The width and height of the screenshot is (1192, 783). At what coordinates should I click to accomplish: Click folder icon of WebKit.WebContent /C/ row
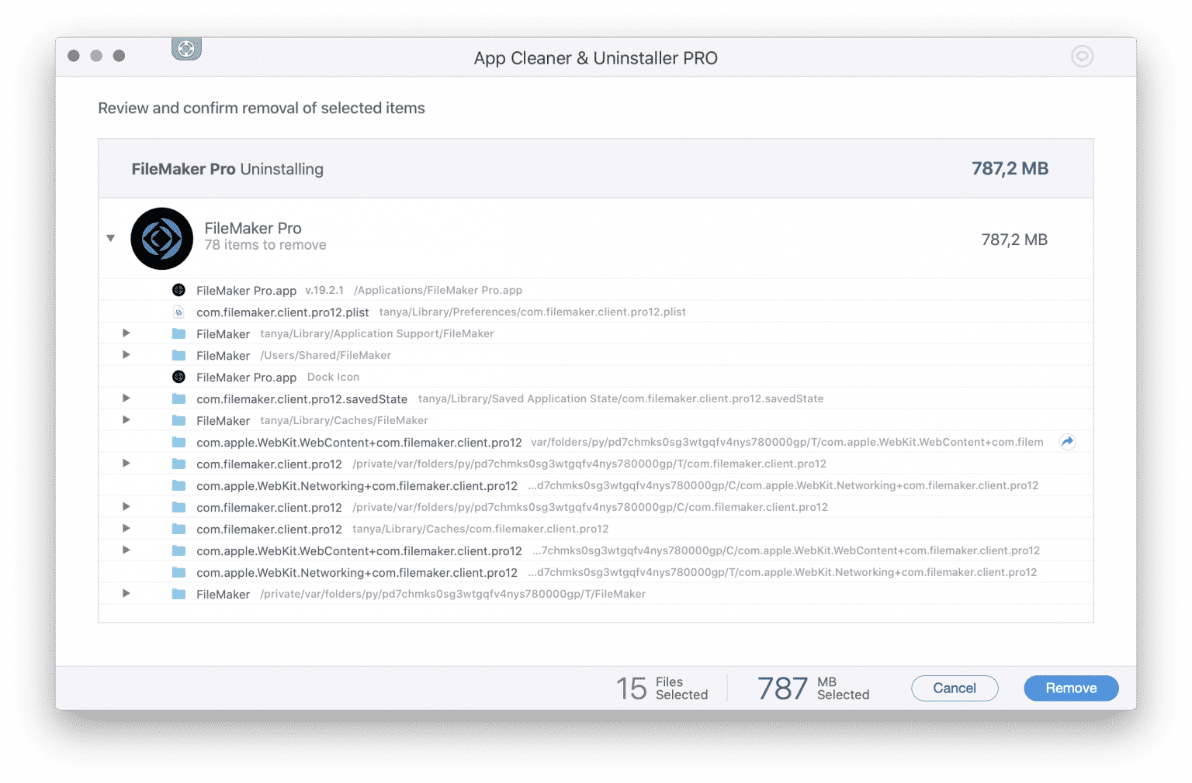(178, 550)
